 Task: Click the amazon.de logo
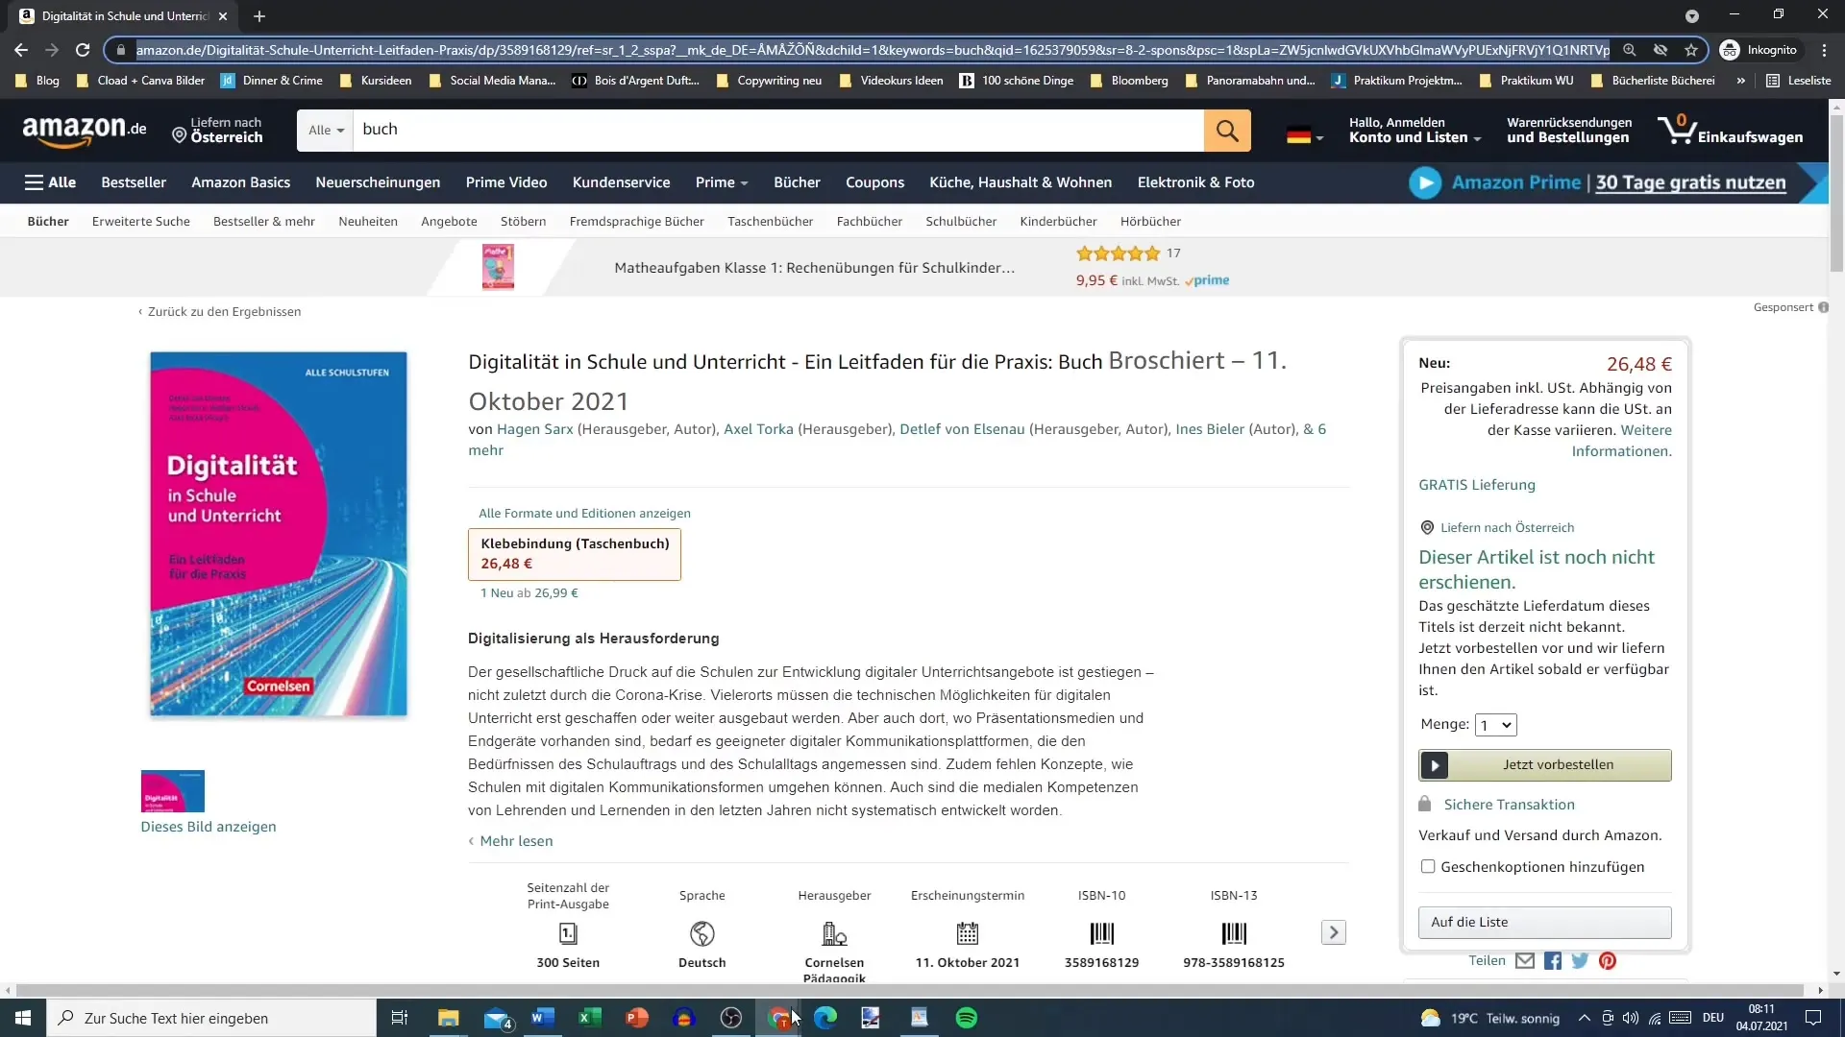click(x=85, y=131)
